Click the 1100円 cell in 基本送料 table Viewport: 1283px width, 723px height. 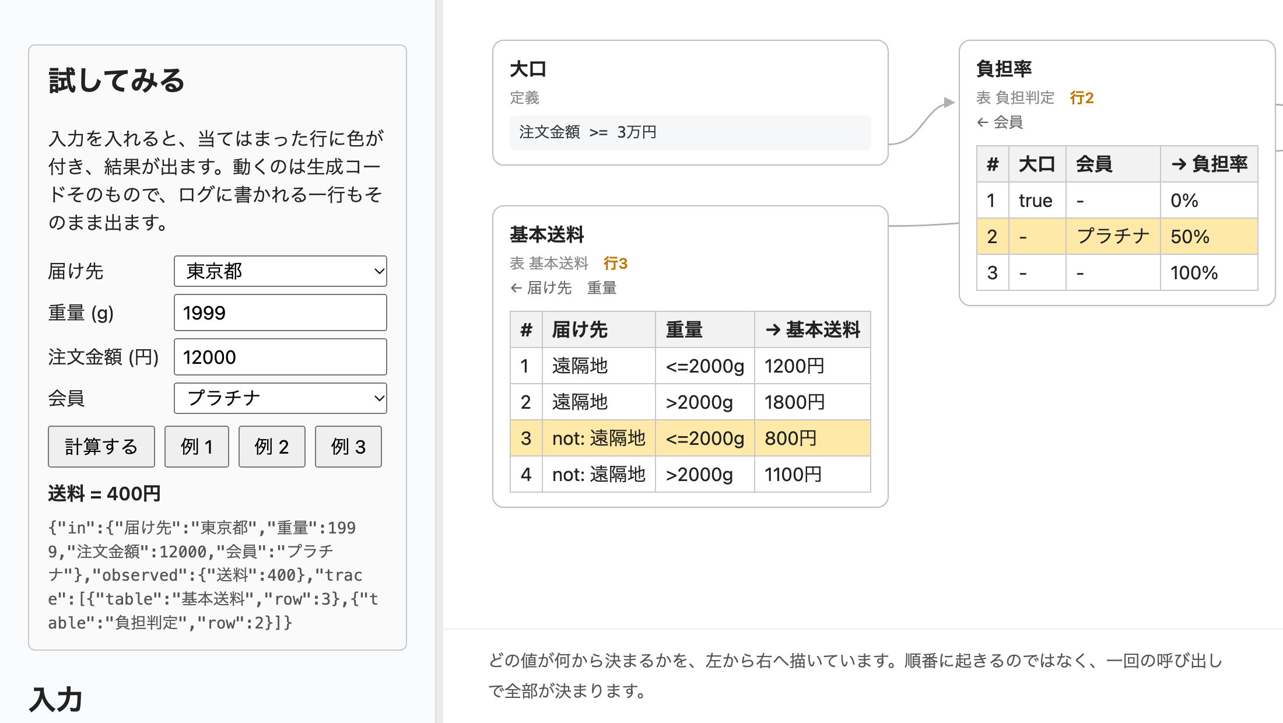tap(812, 475)
